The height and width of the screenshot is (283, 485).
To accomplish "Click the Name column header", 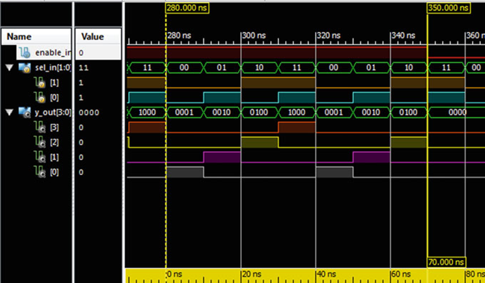I will coord(36,37).
